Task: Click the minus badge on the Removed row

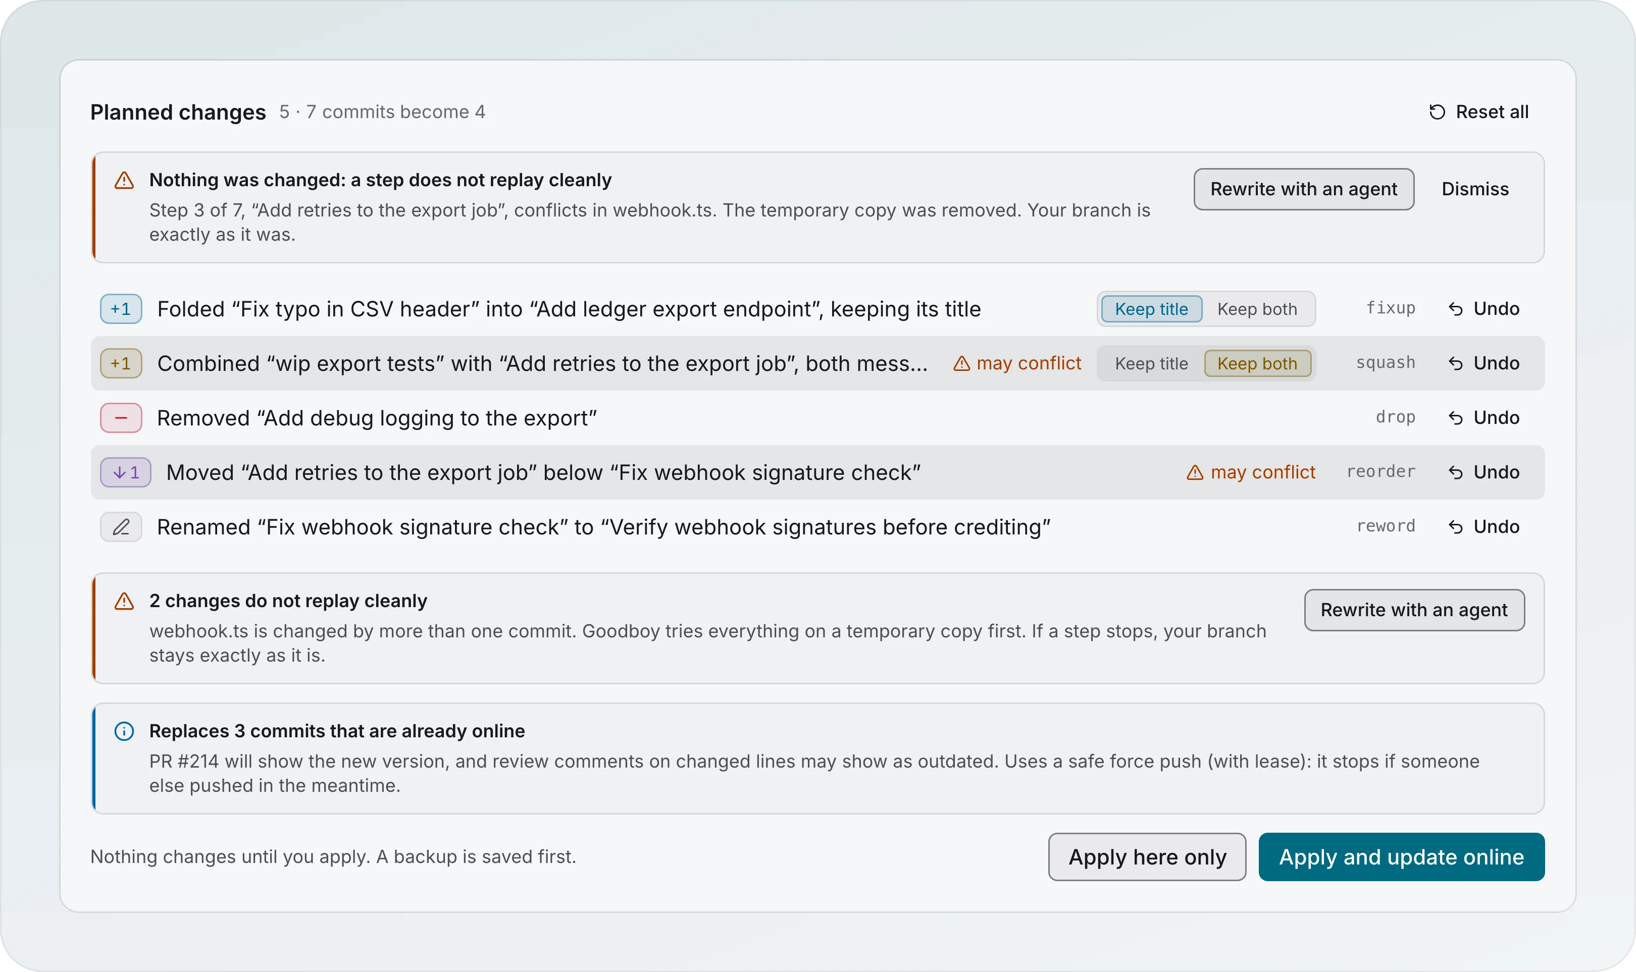Action: pyautogui.click(x=121, y=418)
